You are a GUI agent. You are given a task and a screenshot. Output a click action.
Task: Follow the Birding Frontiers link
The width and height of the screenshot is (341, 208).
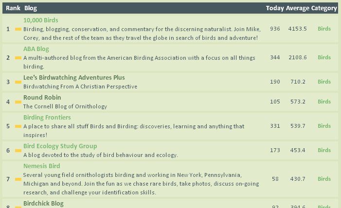[47, 118]
